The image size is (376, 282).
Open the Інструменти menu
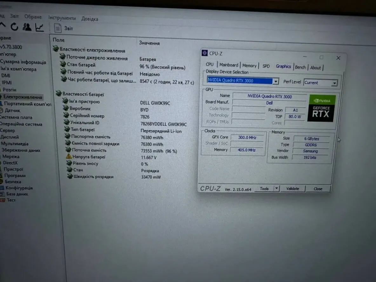coord(62,18)
